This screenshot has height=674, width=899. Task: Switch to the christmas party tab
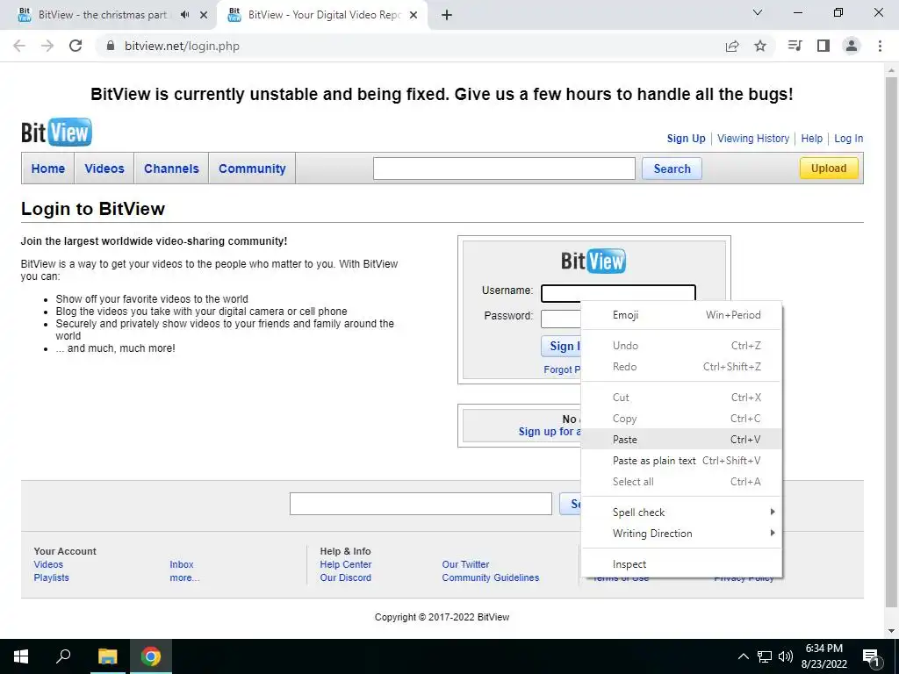103,15
